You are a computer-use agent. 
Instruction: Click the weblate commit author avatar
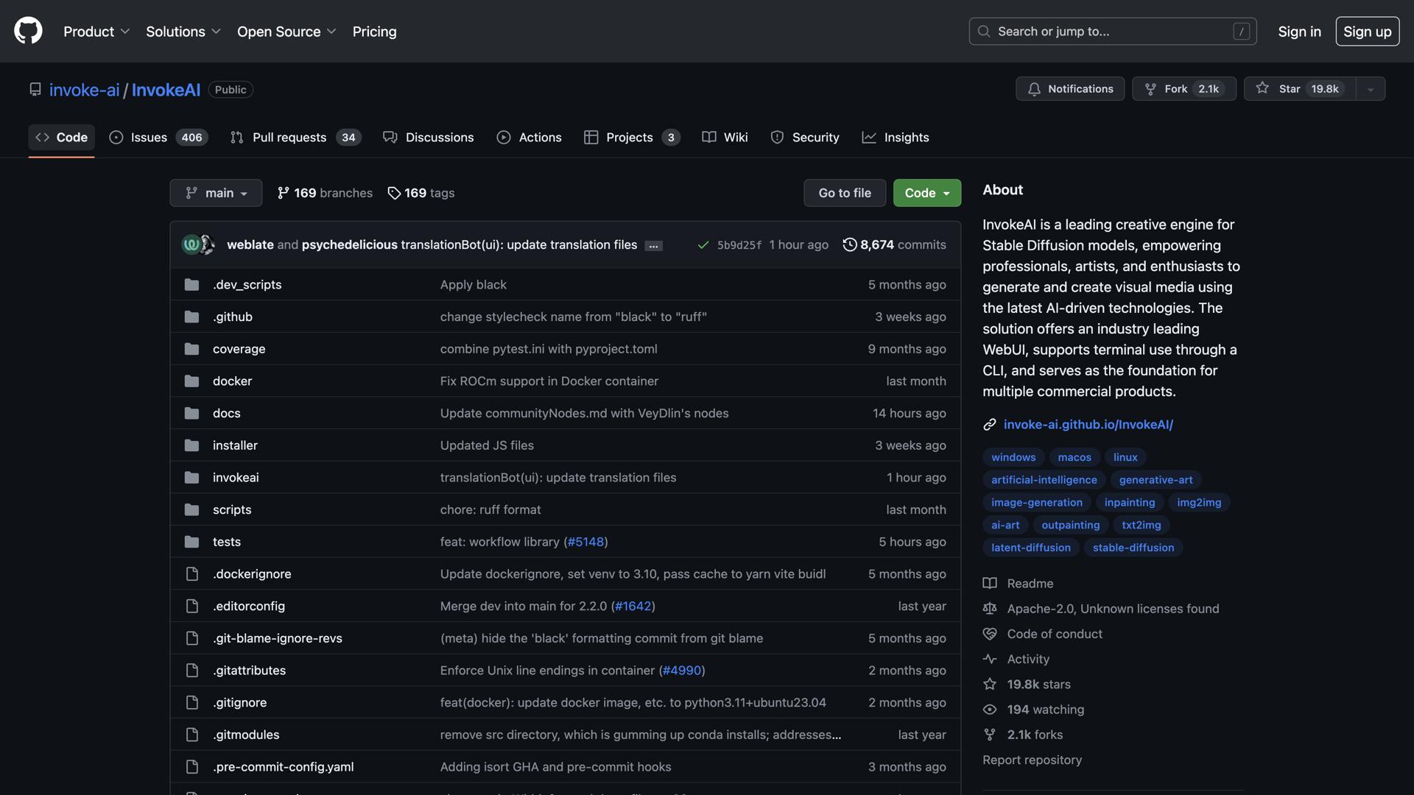click(x=191, y=244)
